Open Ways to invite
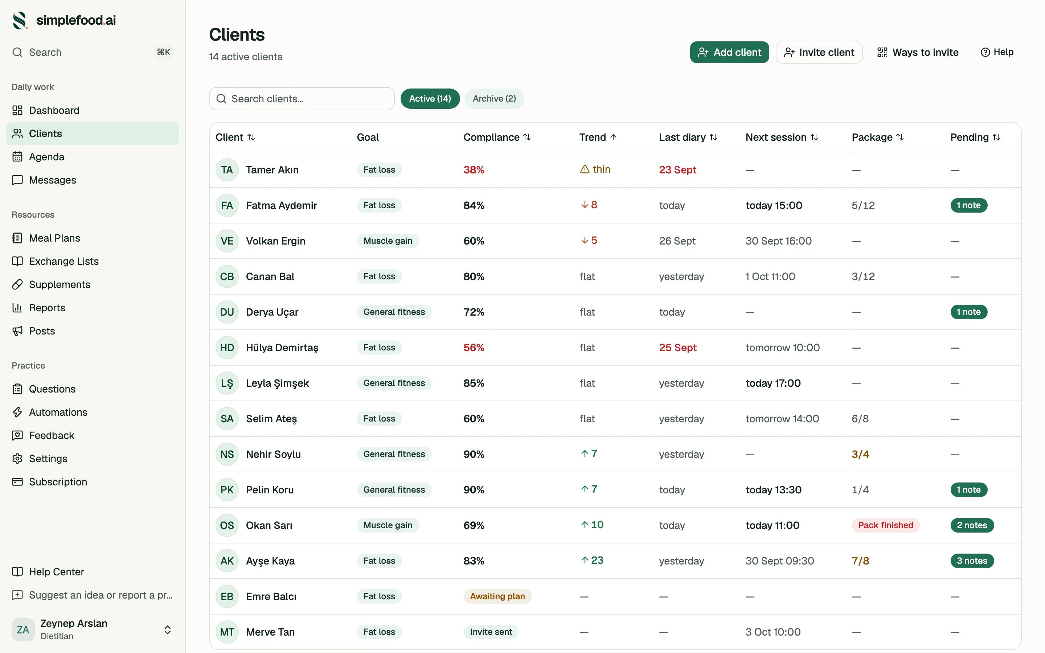 pyautogui.click(x=918, y=52)
